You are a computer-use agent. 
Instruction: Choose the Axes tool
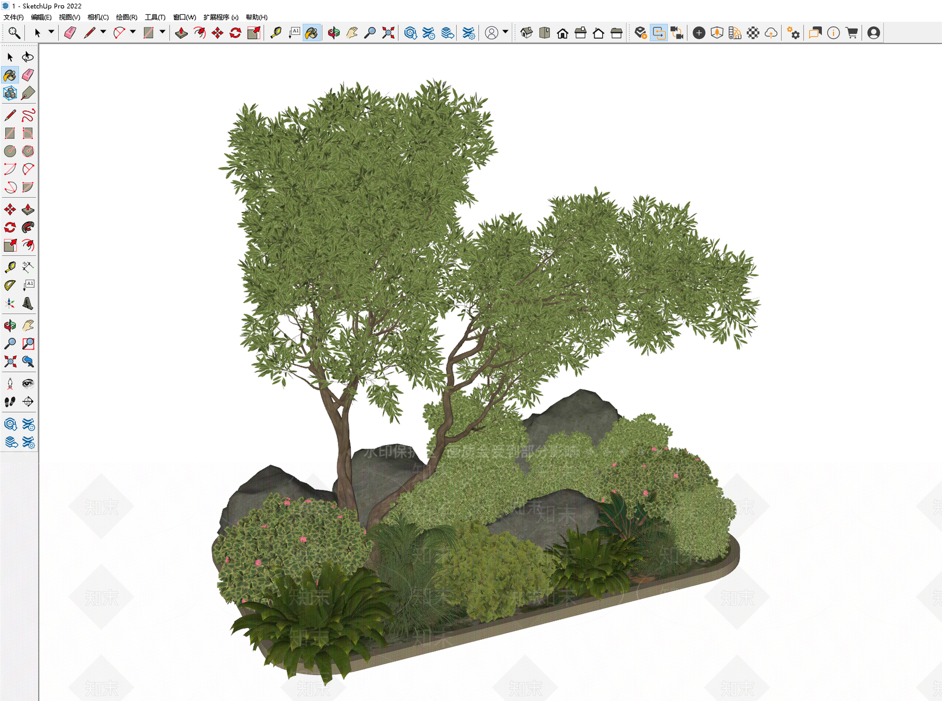[10, 304]
